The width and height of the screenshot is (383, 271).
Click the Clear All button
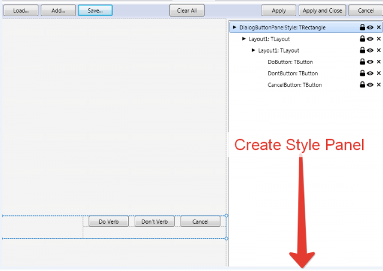(x=187, y=11)
